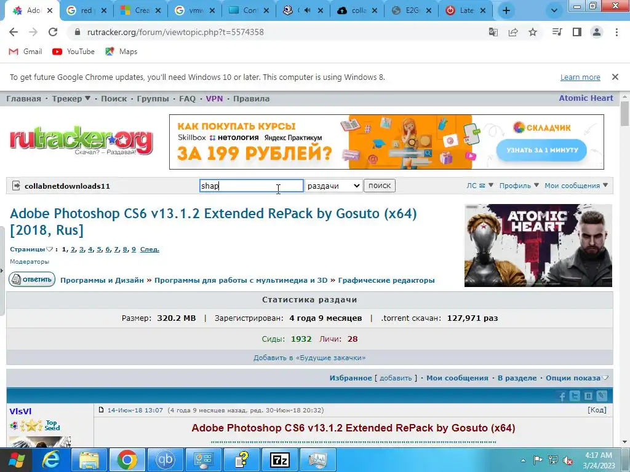Reload the rutracker page
Viewport: 630px width, 472px height.
pos(53,32)
